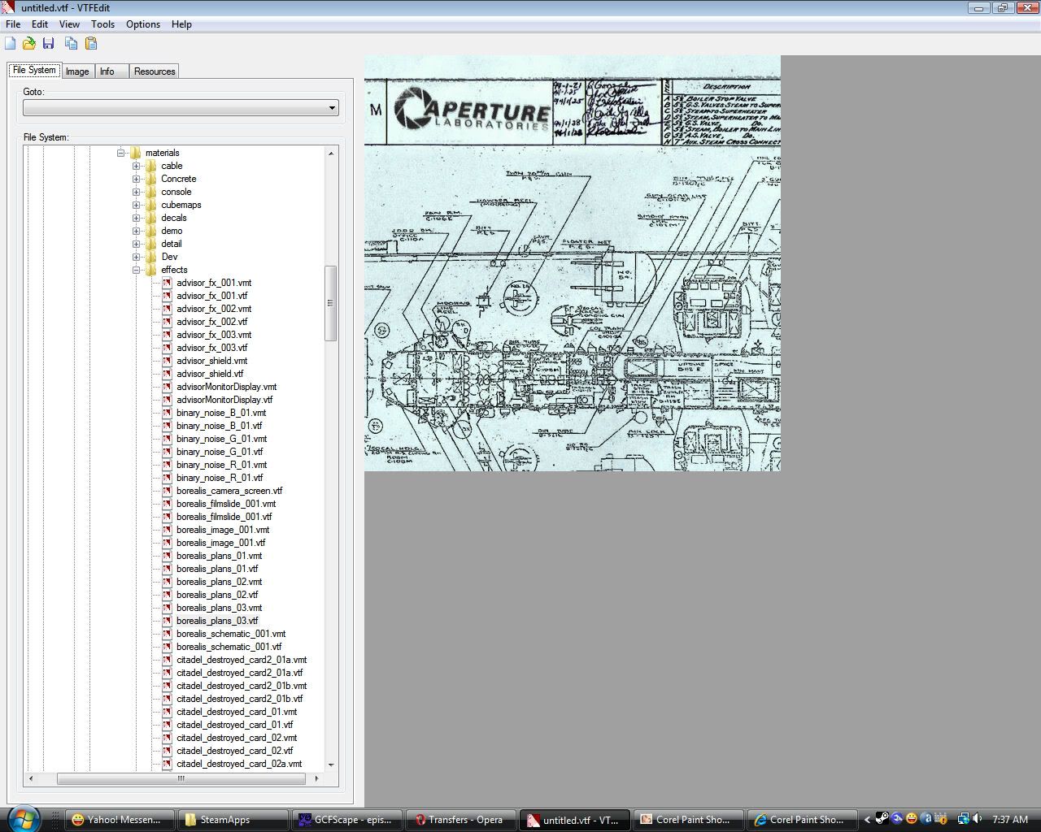Select citadel_destroyed_card_02a.vmt entry

click(x=239, y=764)
